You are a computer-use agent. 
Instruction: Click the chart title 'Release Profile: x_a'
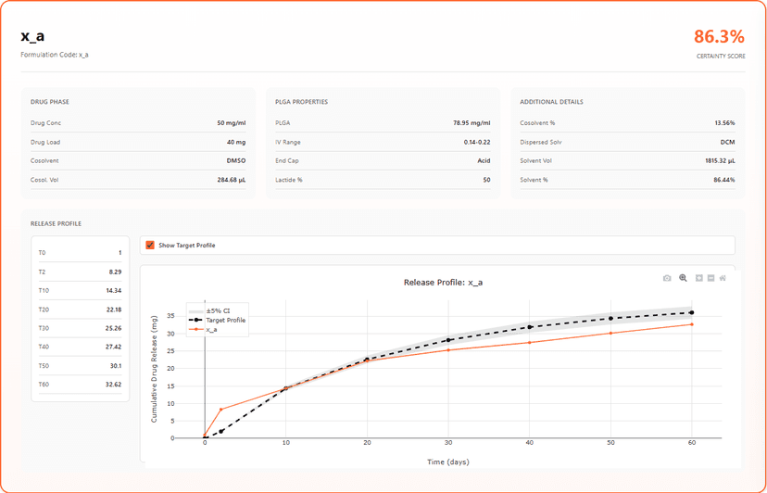point(443,283)
